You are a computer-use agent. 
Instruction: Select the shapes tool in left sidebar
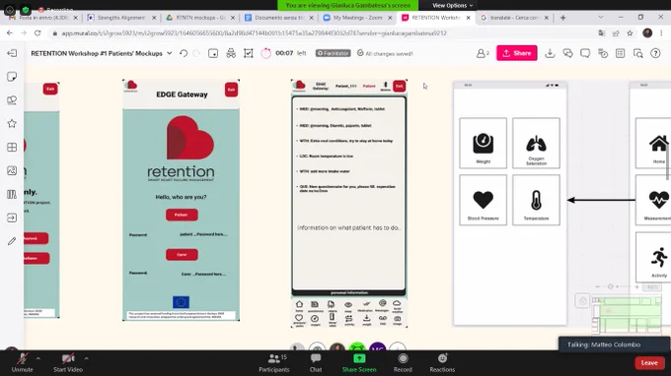(x=12, y=100)
